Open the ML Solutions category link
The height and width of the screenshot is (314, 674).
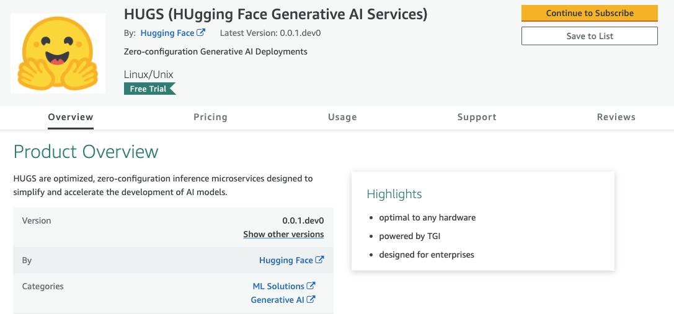click(278, 286)
